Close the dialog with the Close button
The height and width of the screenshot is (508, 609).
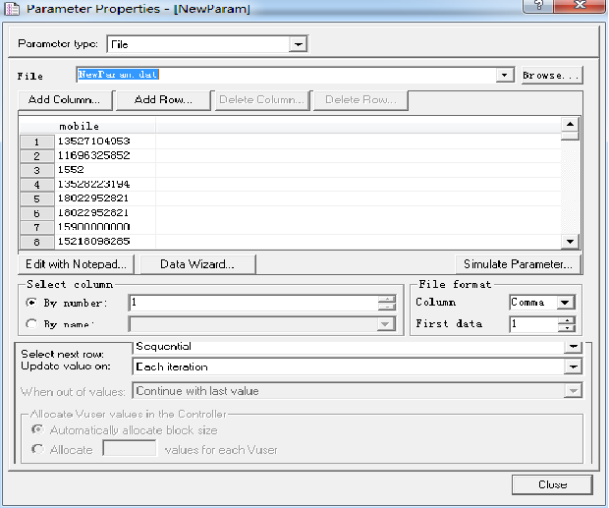click(552, 484)
